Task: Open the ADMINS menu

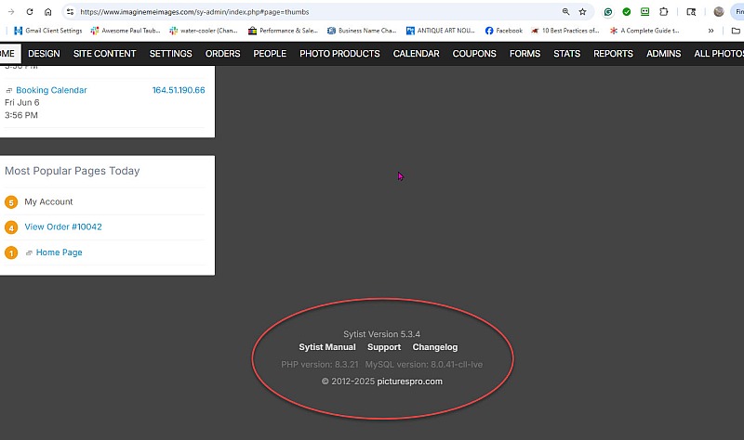Action: click(663, 54)
